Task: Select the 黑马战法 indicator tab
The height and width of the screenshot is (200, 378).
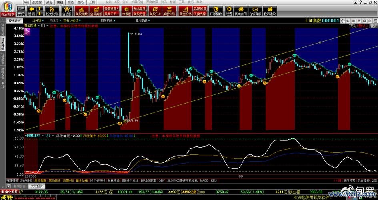Action: (x=55, y=180)
